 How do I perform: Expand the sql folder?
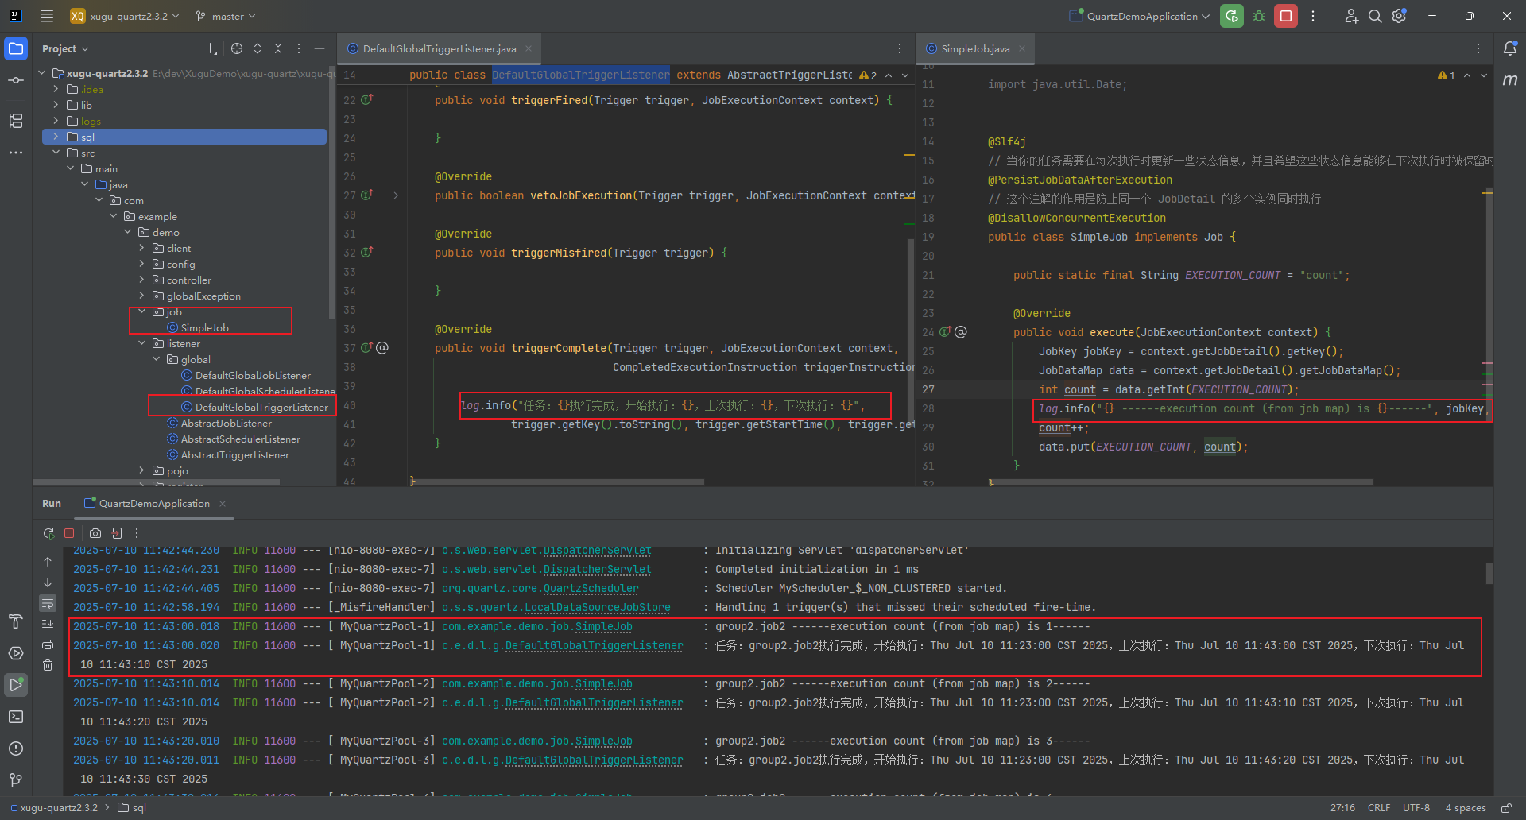[x=56, y=137]
